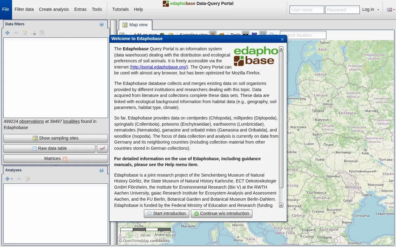Click the welcome dialog scrollbar up arrow
396x247 pixels.
[x=281, y=48]
